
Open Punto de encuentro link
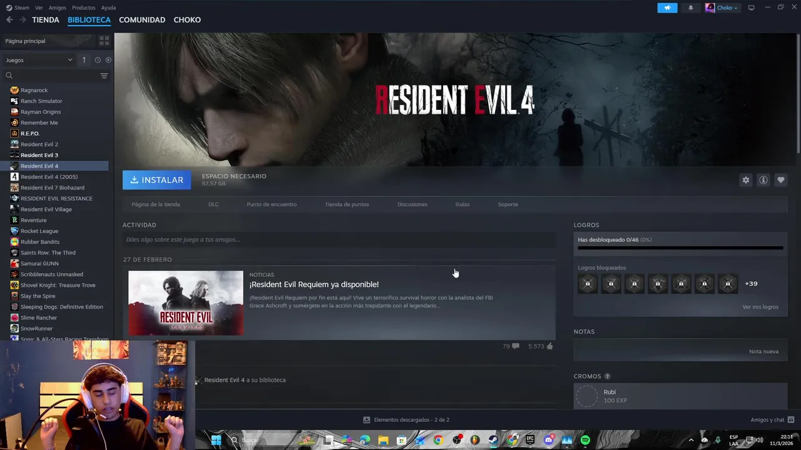272,204
